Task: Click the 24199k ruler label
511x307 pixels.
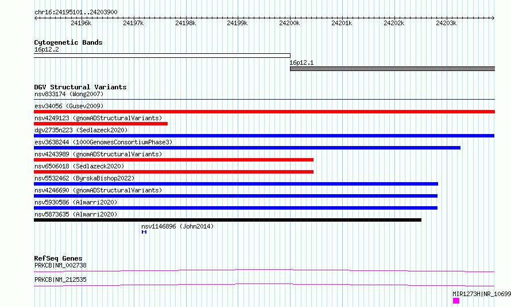Action: [x=237, y=23]
